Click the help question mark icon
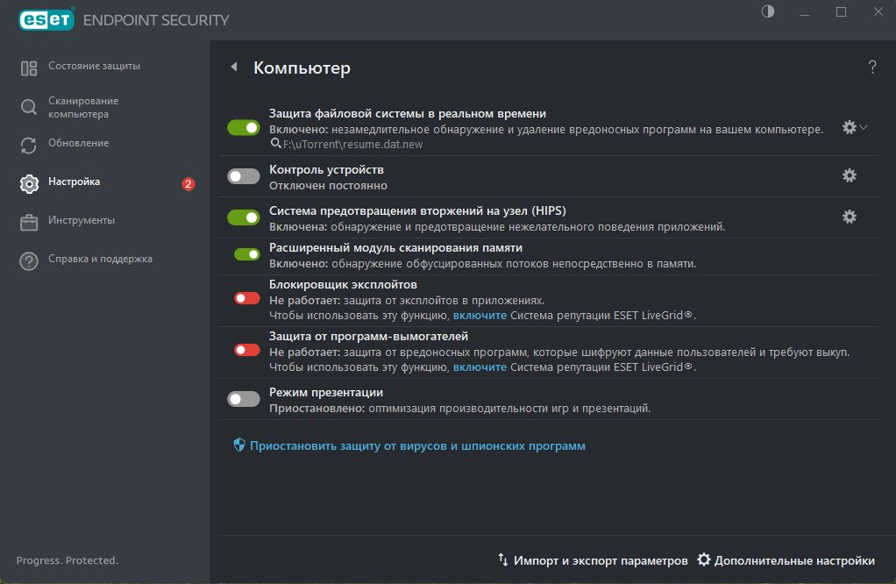Screen dimensions: 896x584 point(872,68)
